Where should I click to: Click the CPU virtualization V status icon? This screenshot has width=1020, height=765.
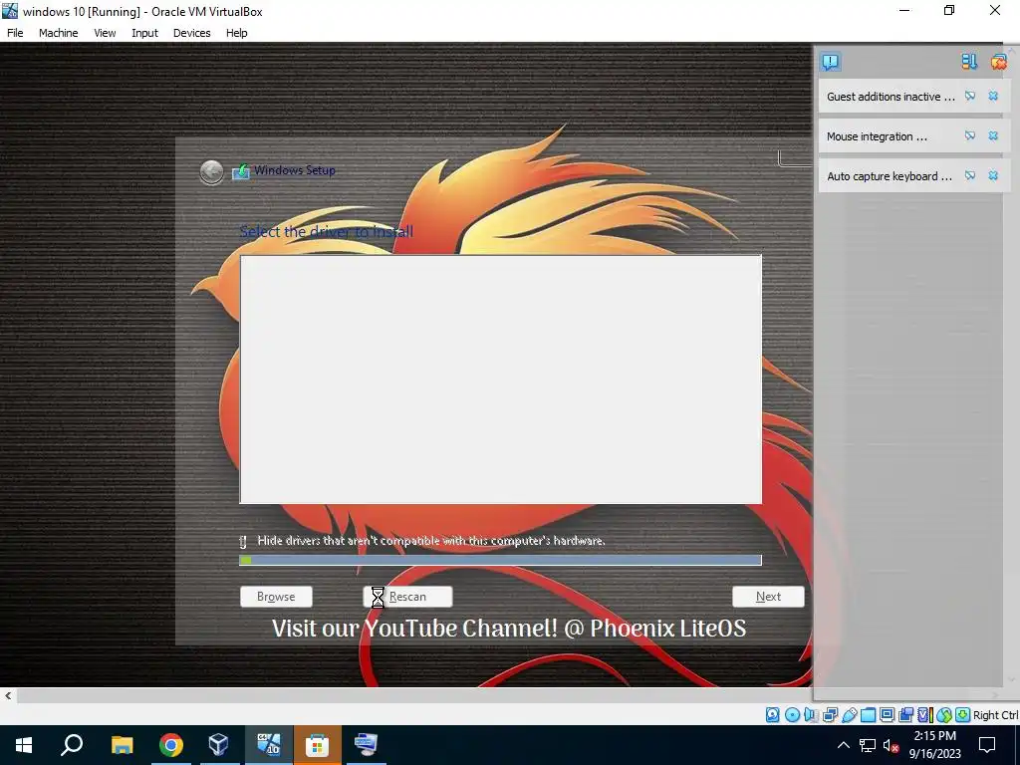click(x=924, y=715)
